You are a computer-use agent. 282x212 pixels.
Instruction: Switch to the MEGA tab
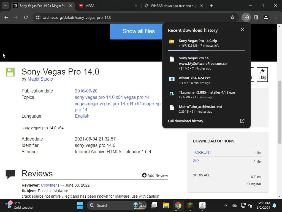coord(107,6)
